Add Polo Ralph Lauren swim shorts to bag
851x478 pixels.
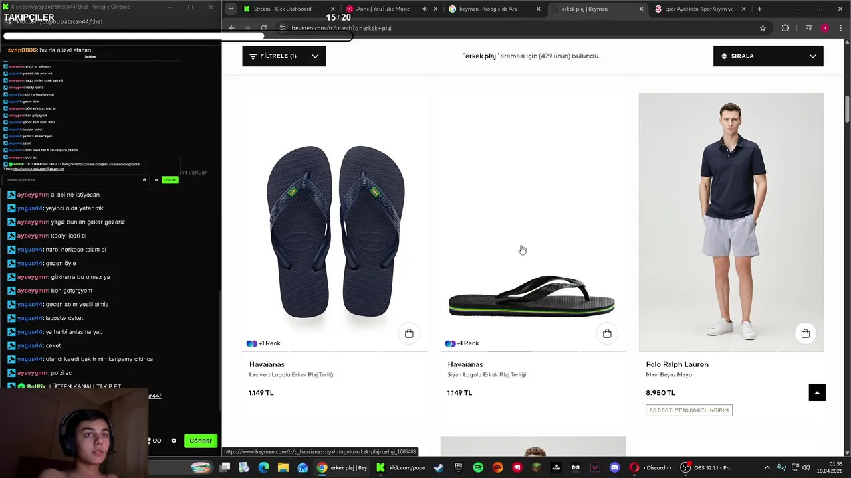tap(806, 333)
